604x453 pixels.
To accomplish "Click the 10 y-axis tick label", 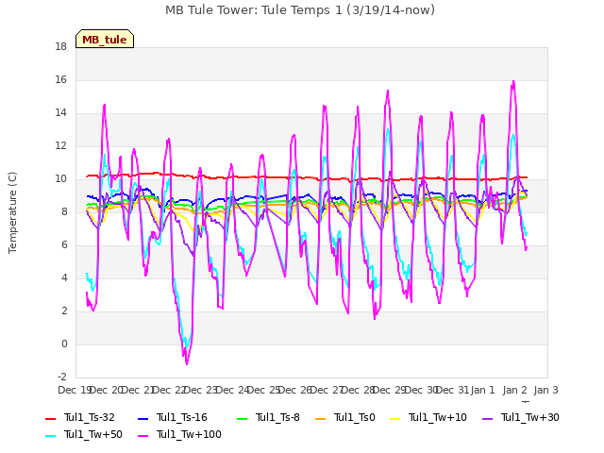I will tap(60, 179).
